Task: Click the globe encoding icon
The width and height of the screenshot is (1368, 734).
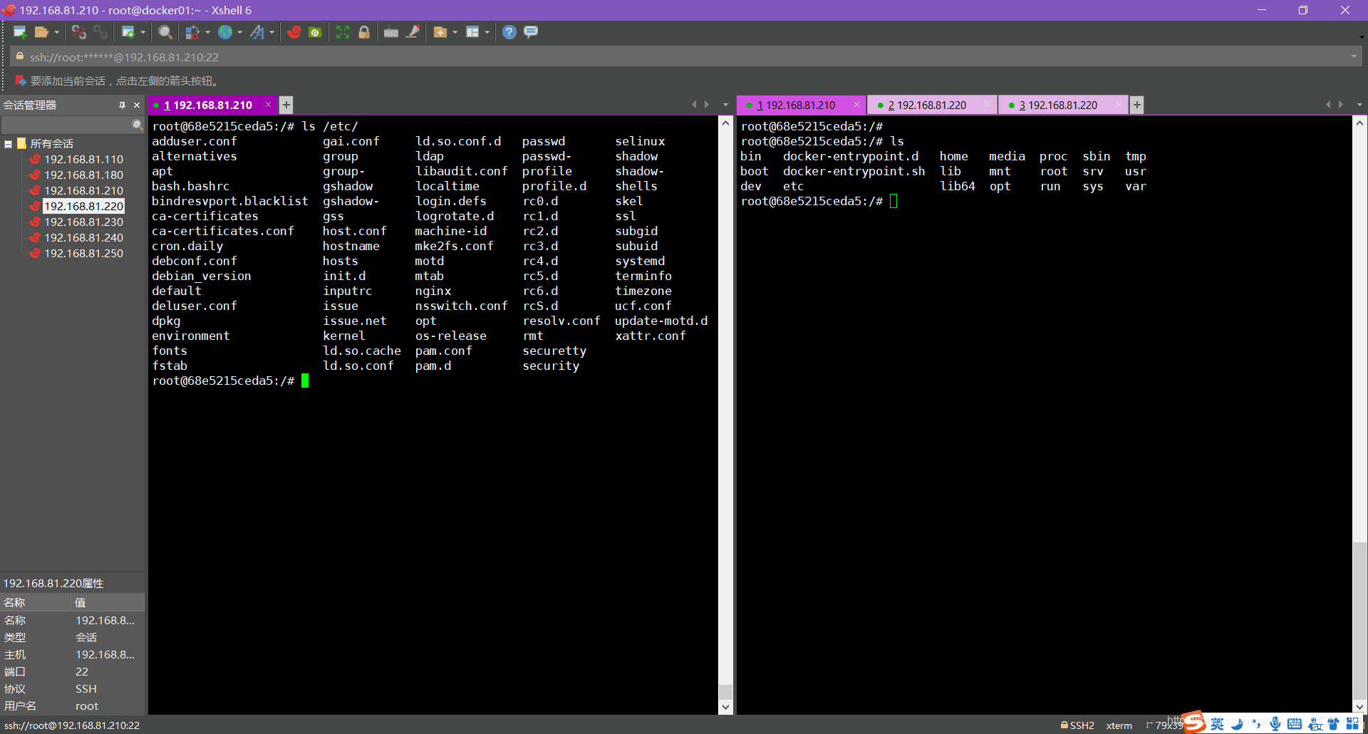Action: click(x=225, y=32)
